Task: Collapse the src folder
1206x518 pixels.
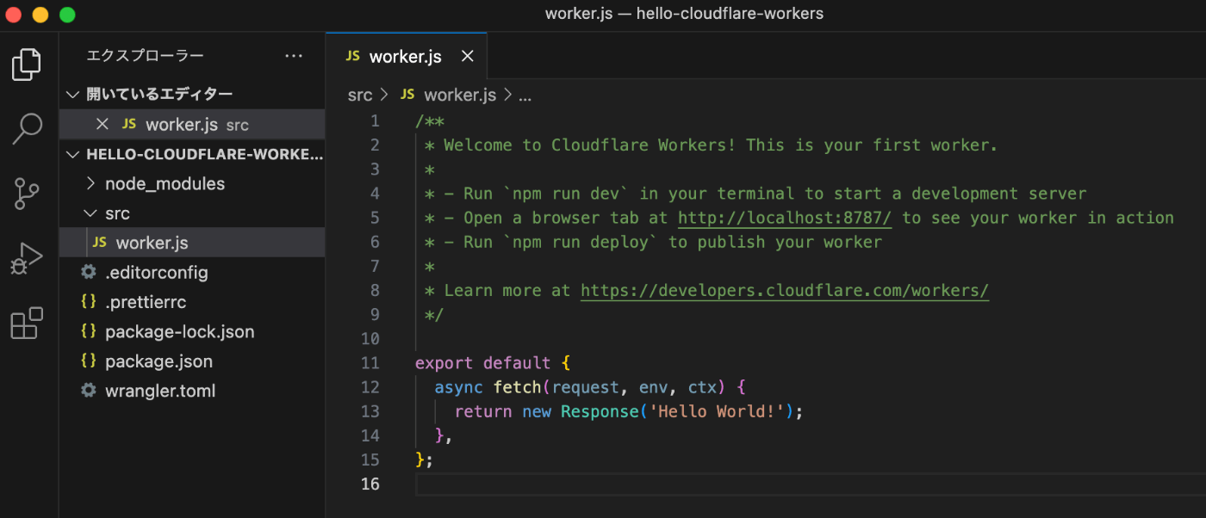Action: click(91, 213)
